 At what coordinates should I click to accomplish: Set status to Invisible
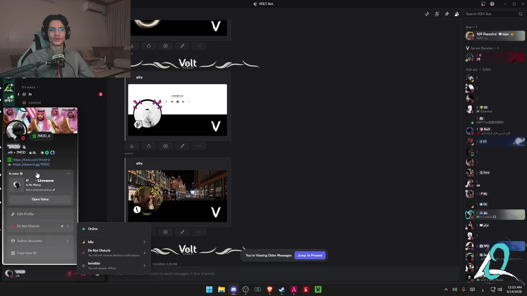[114, 266]
